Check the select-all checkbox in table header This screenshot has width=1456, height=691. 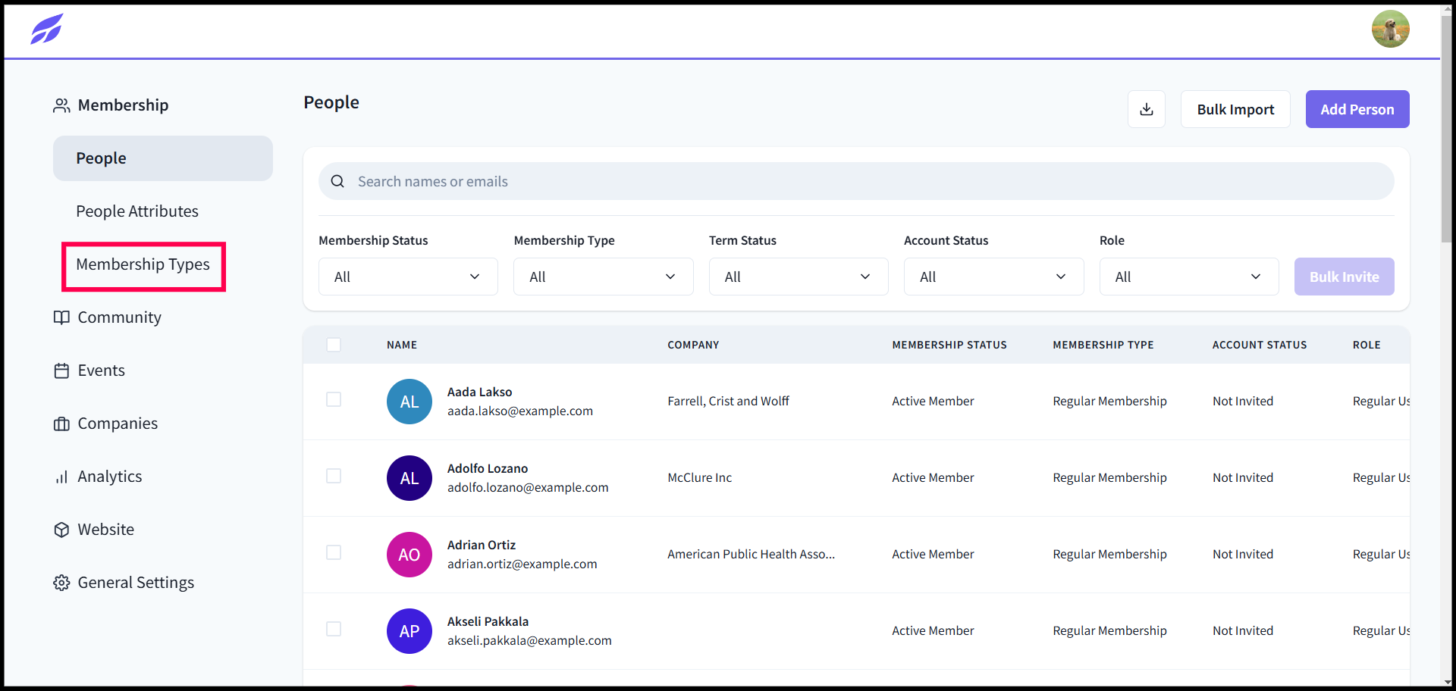pyautogui.click(x=334, y=345)
